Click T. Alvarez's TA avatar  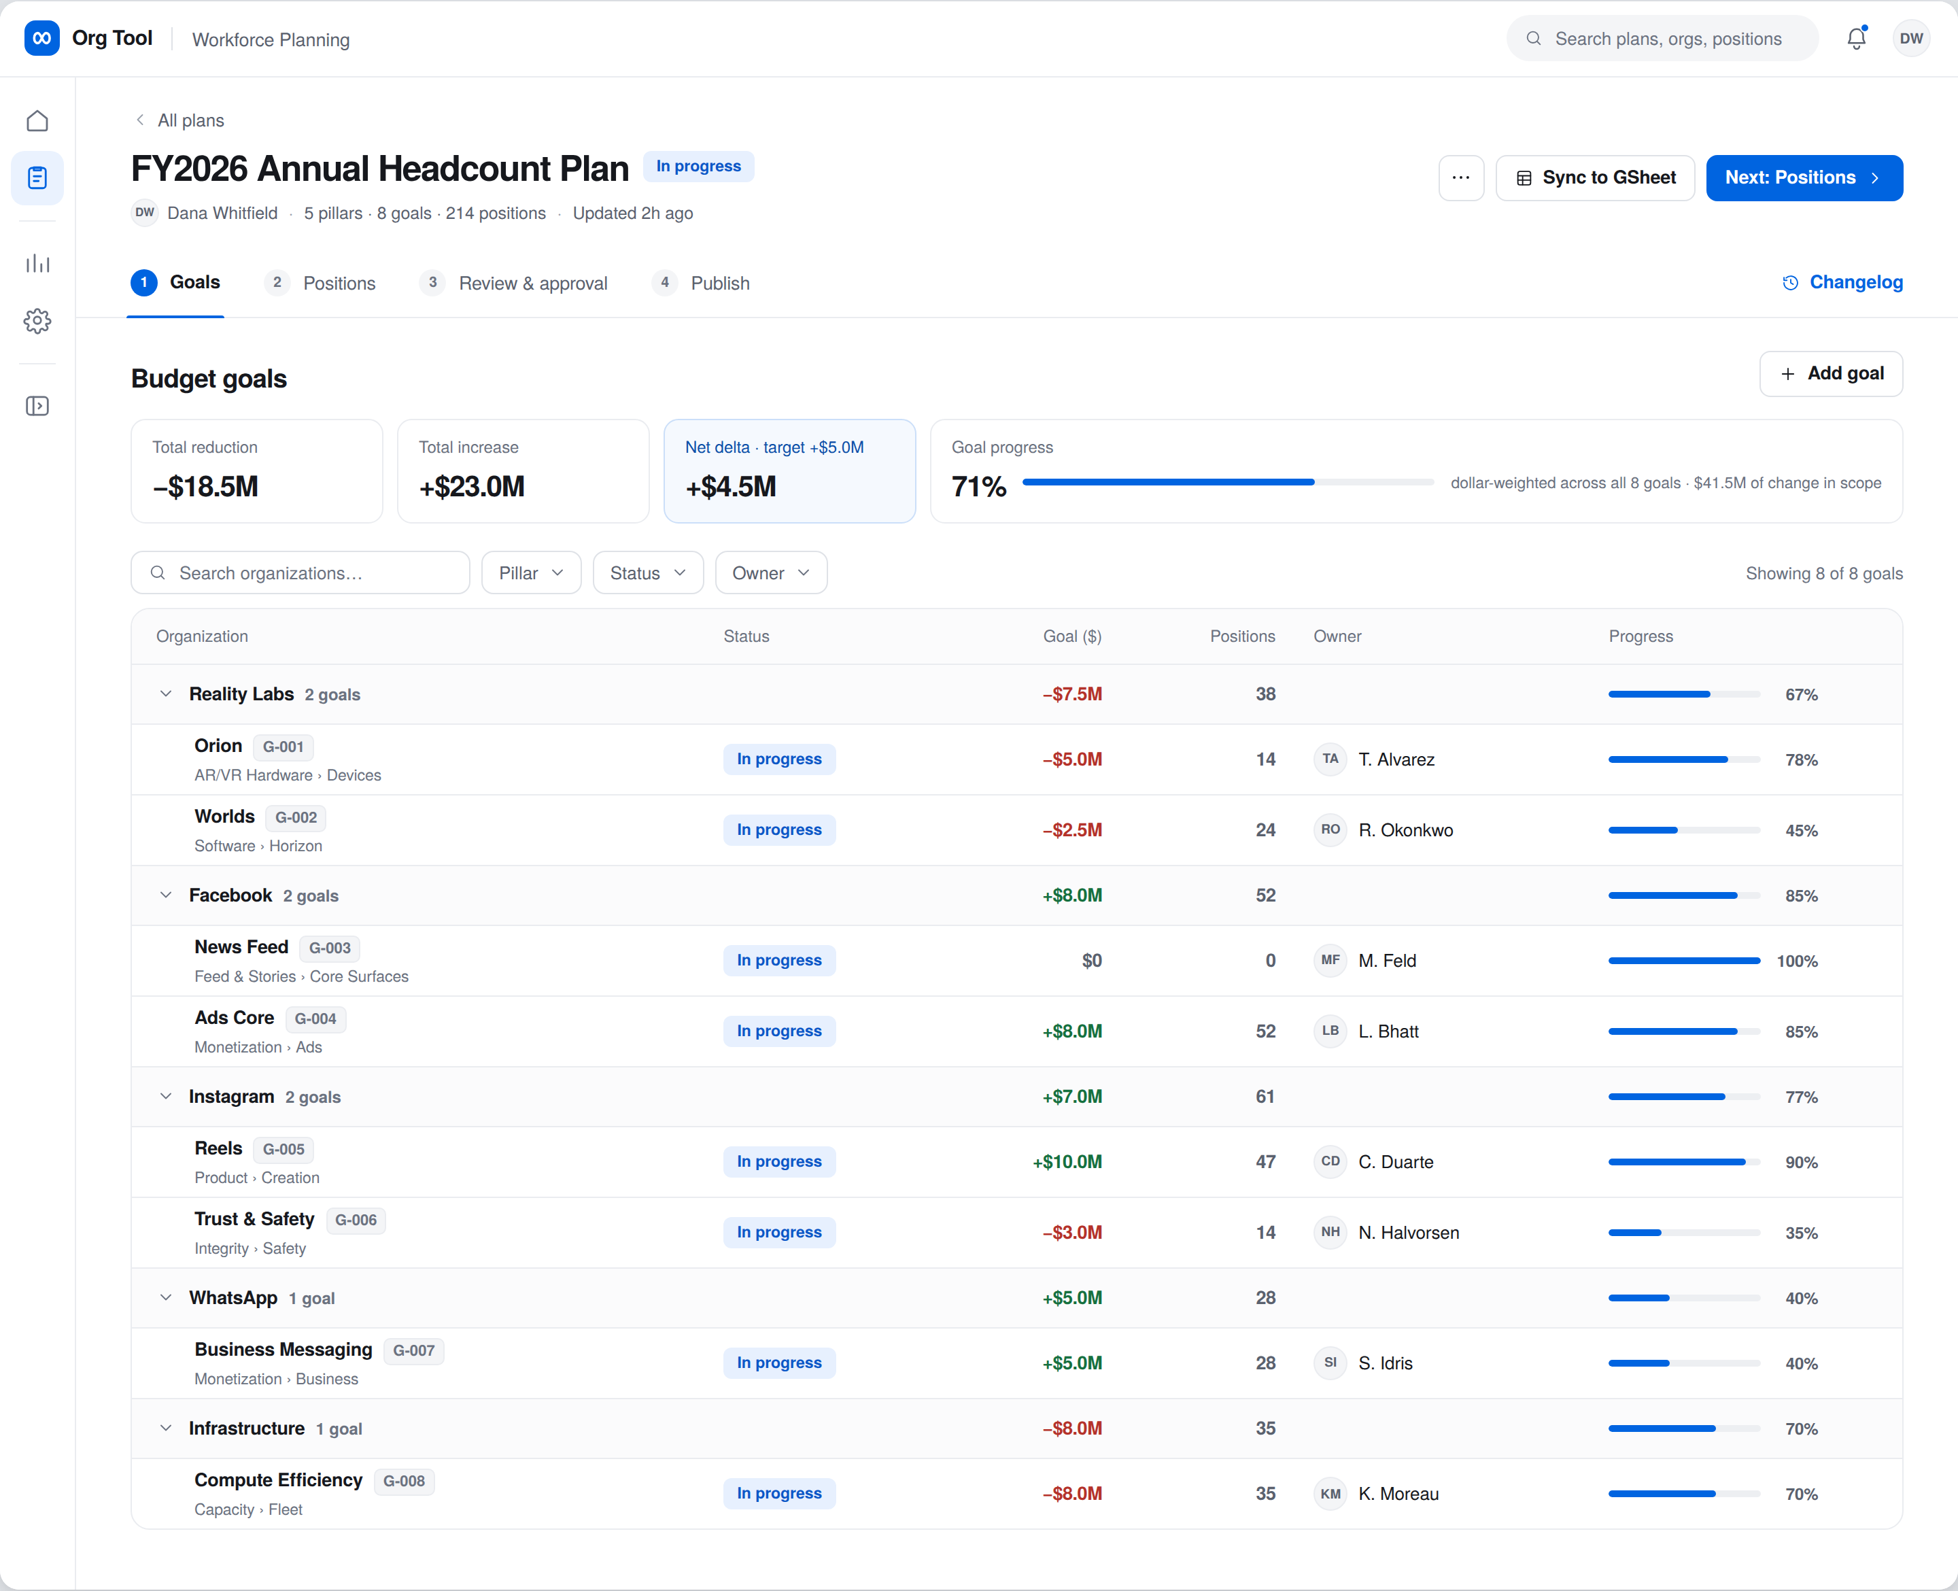click(1330, 759)
